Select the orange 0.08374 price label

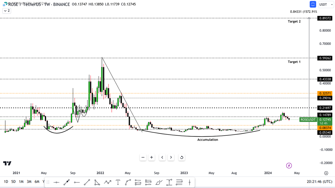pyautogui.click(x=325, y=128)
